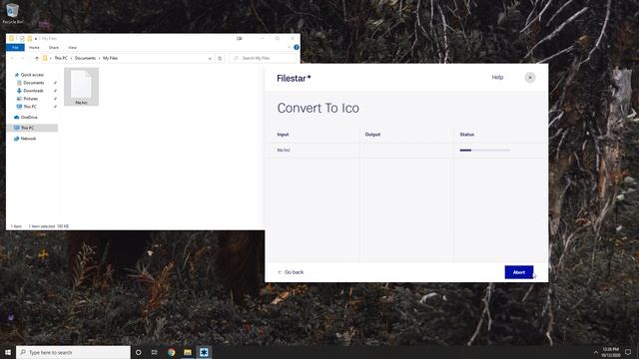639x359 pixels.
Task: Click Documents in the address path
Action: click(x=85, y=58)
